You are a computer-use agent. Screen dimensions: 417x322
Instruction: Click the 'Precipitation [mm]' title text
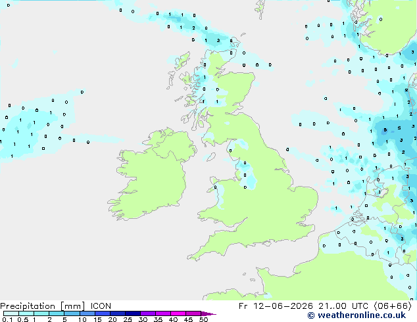coord(43,306)
